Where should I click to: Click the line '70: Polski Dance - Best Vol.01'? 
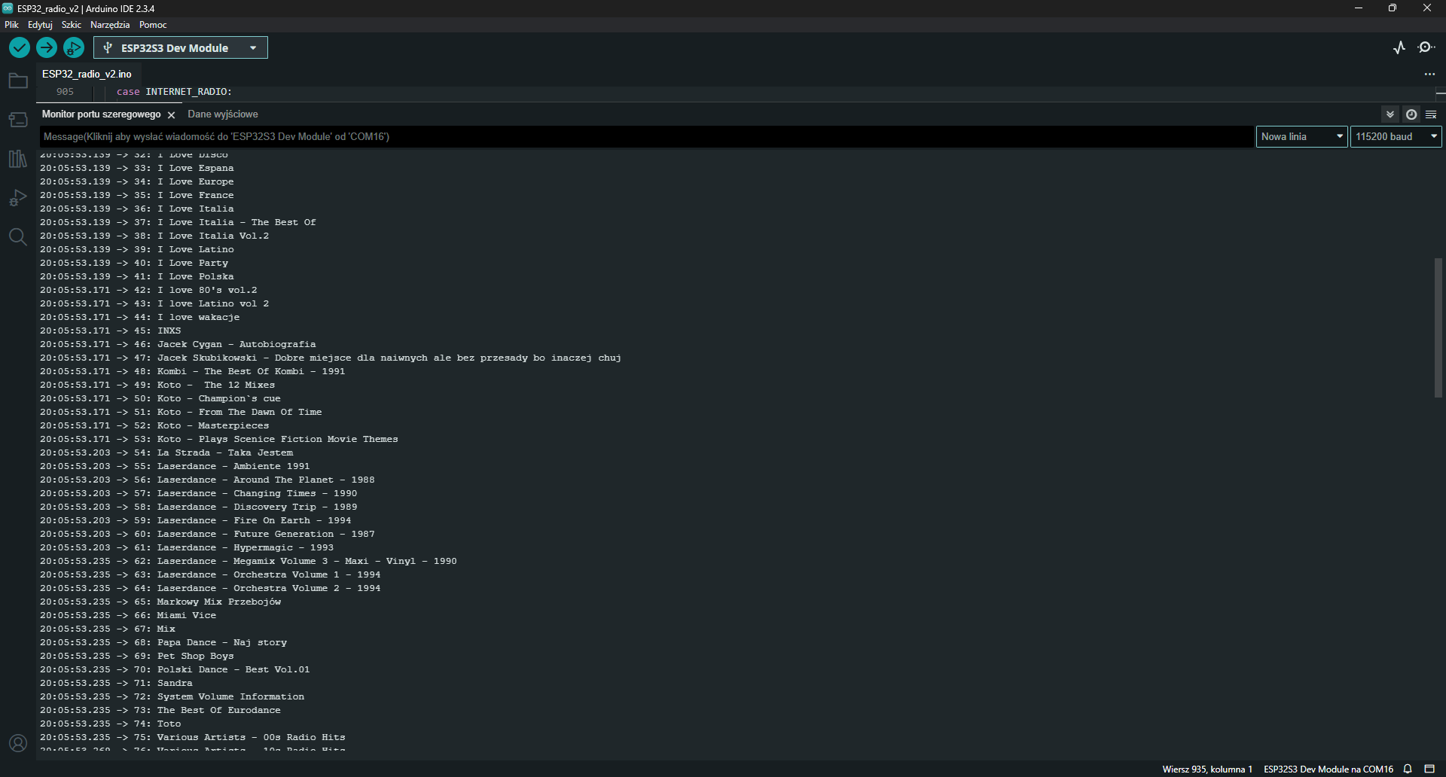pyautogui.click(x=175, y=669)
